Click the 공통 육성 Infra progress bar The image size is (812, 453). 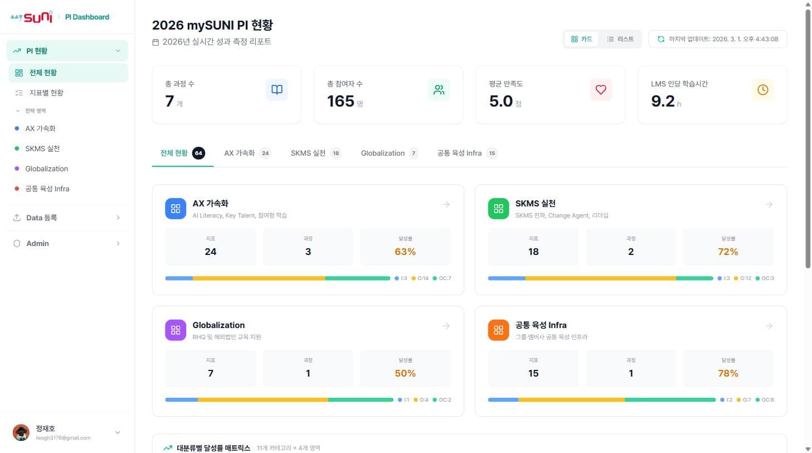602,399
